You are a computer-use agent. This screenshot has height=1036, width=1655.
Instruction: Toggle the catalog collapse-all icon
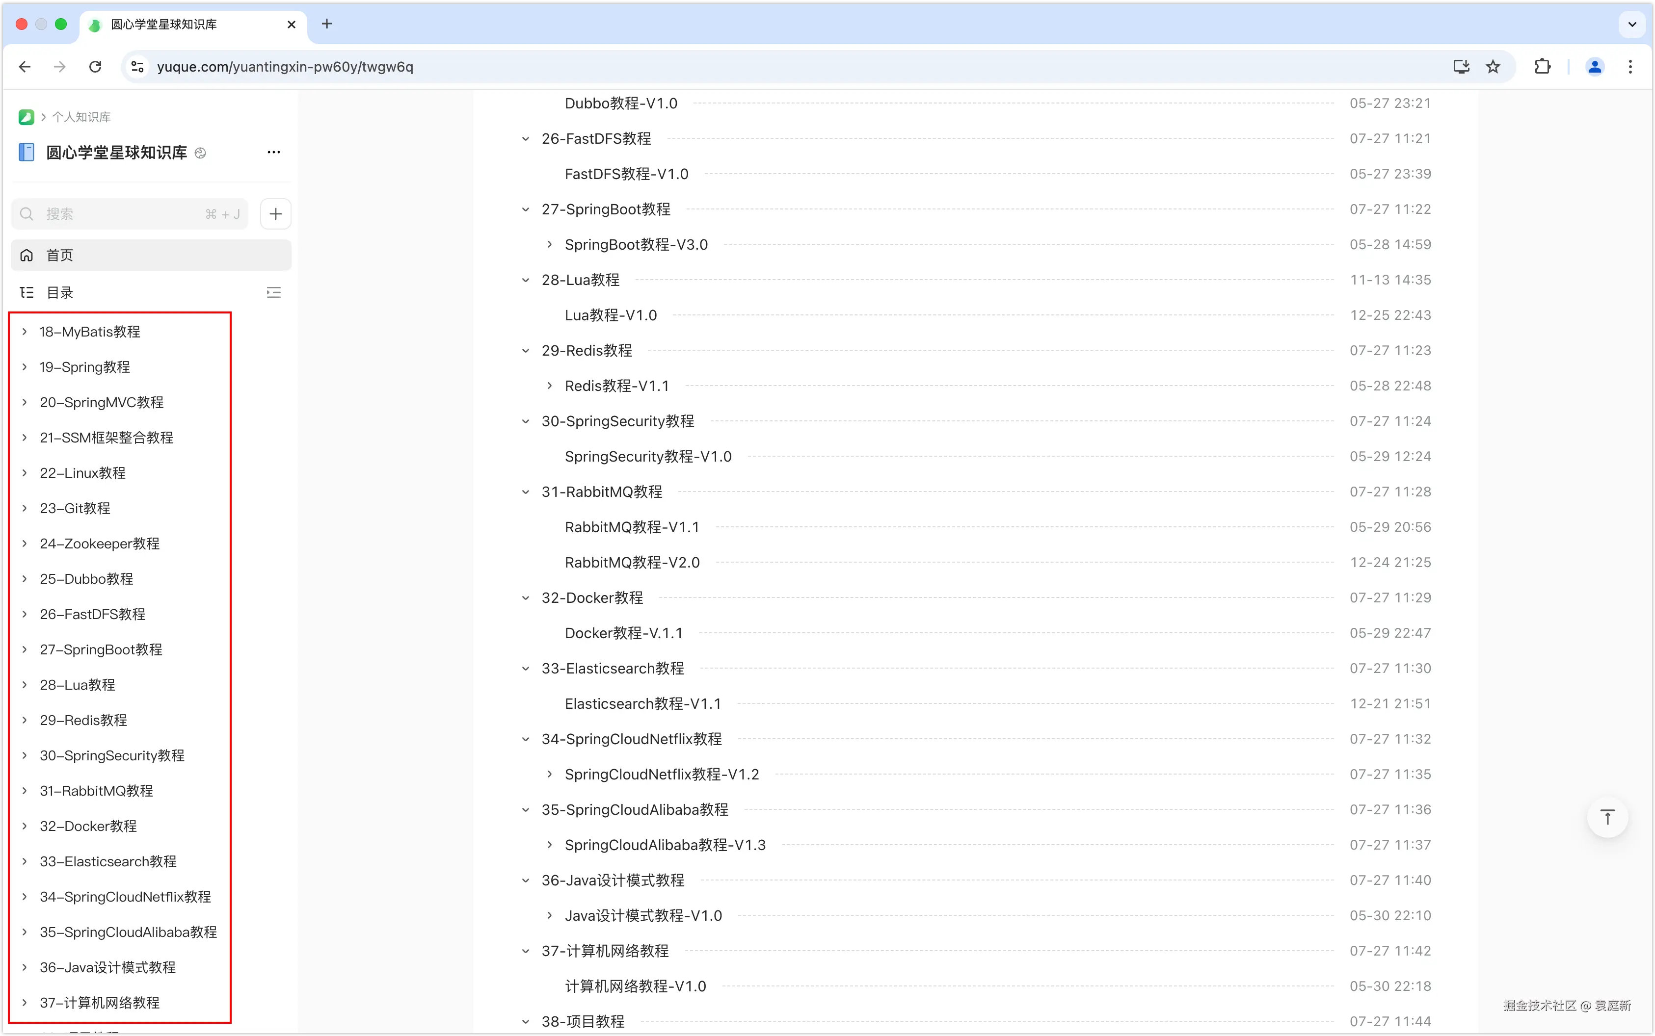click(x=273, y=292)
